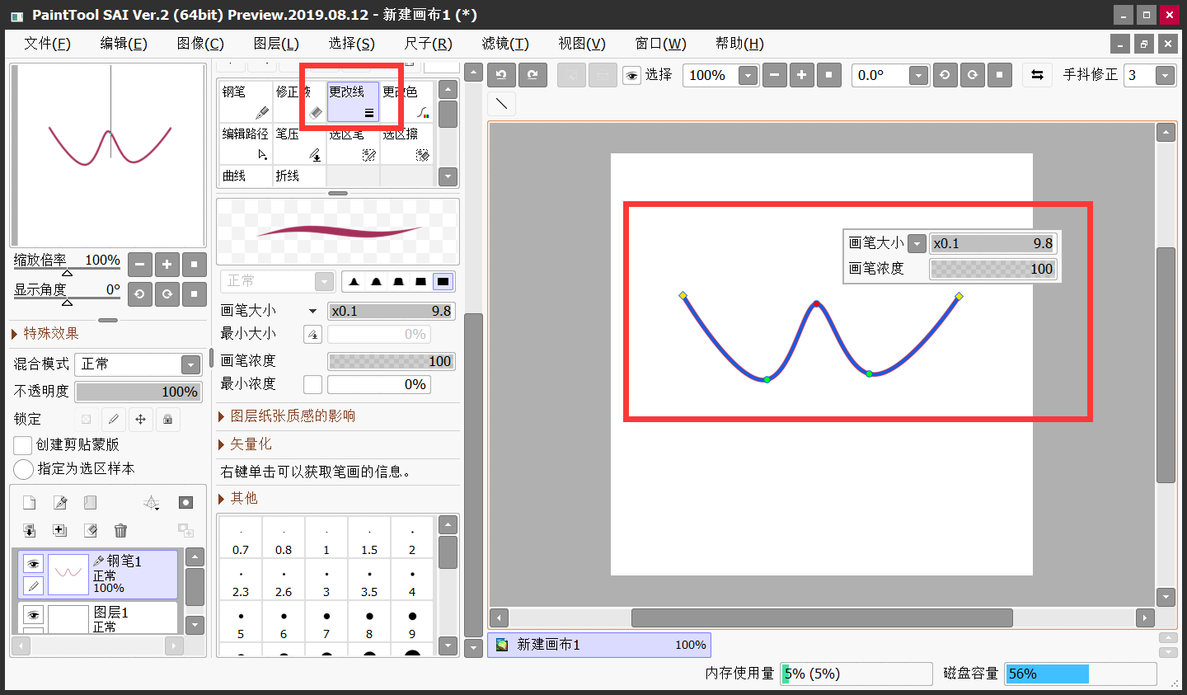Expand the 矢量化 section
Screen dimensions: 1187x695
245,444
